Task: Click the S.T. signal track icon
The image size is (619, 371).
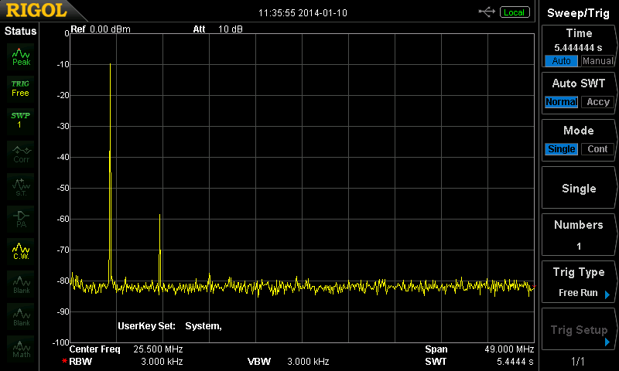Action: [x=21, y=186]
